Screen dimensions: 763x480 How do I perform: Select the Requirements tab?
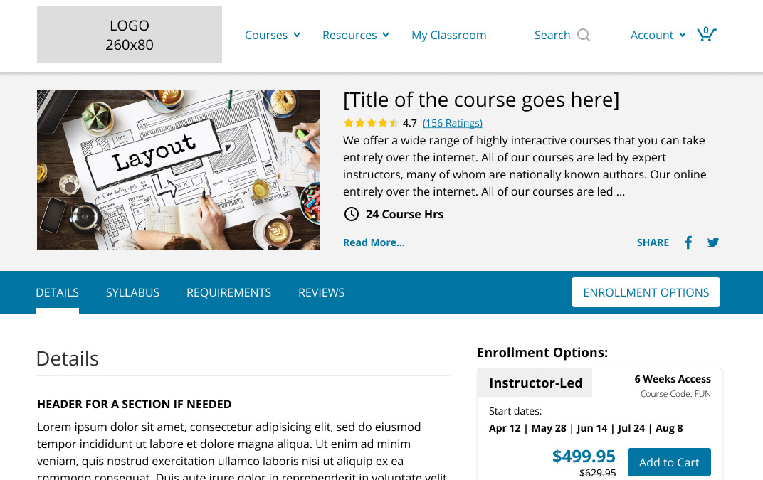(x=228, y=292)
